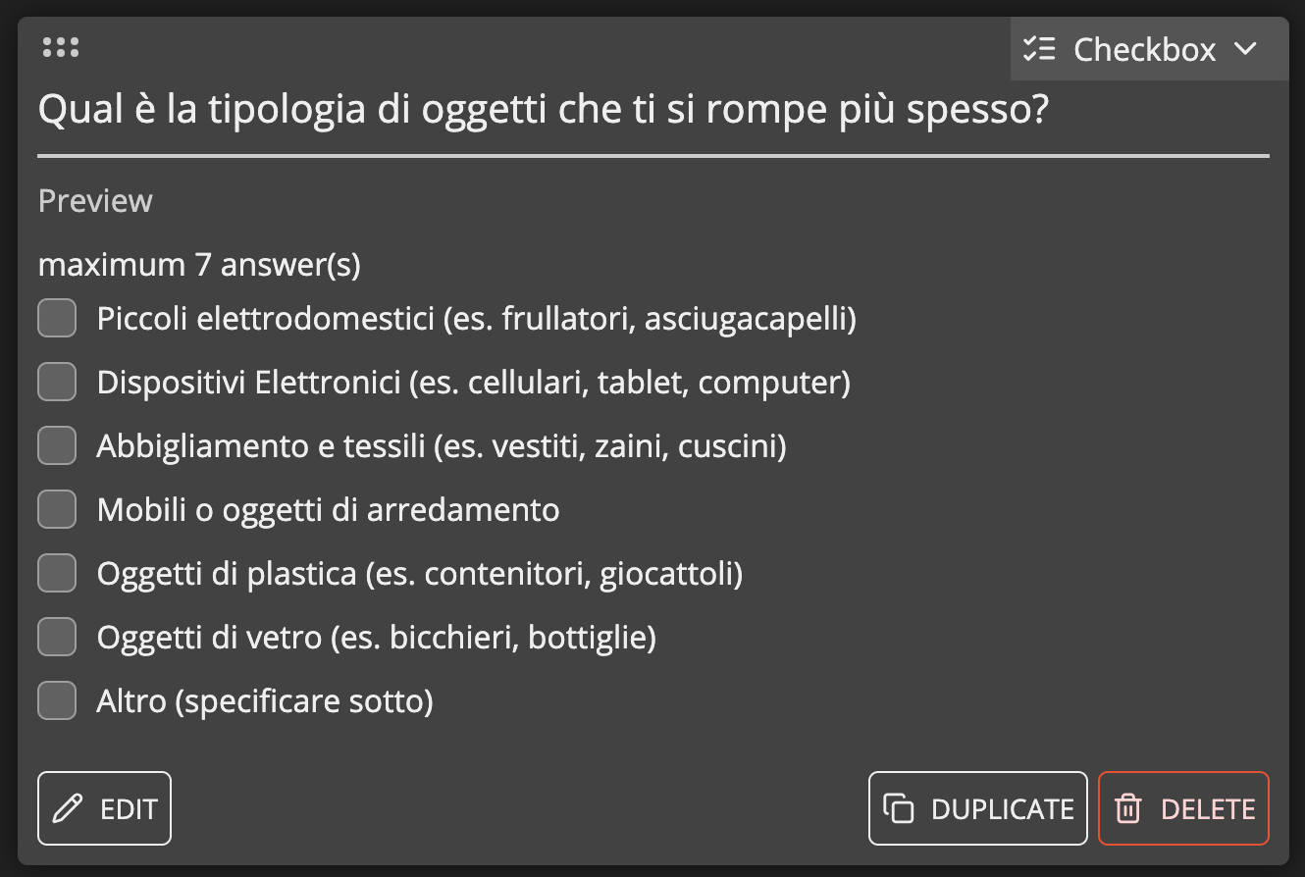Click the maximum 7 answer(s) text

coord(199,265)
